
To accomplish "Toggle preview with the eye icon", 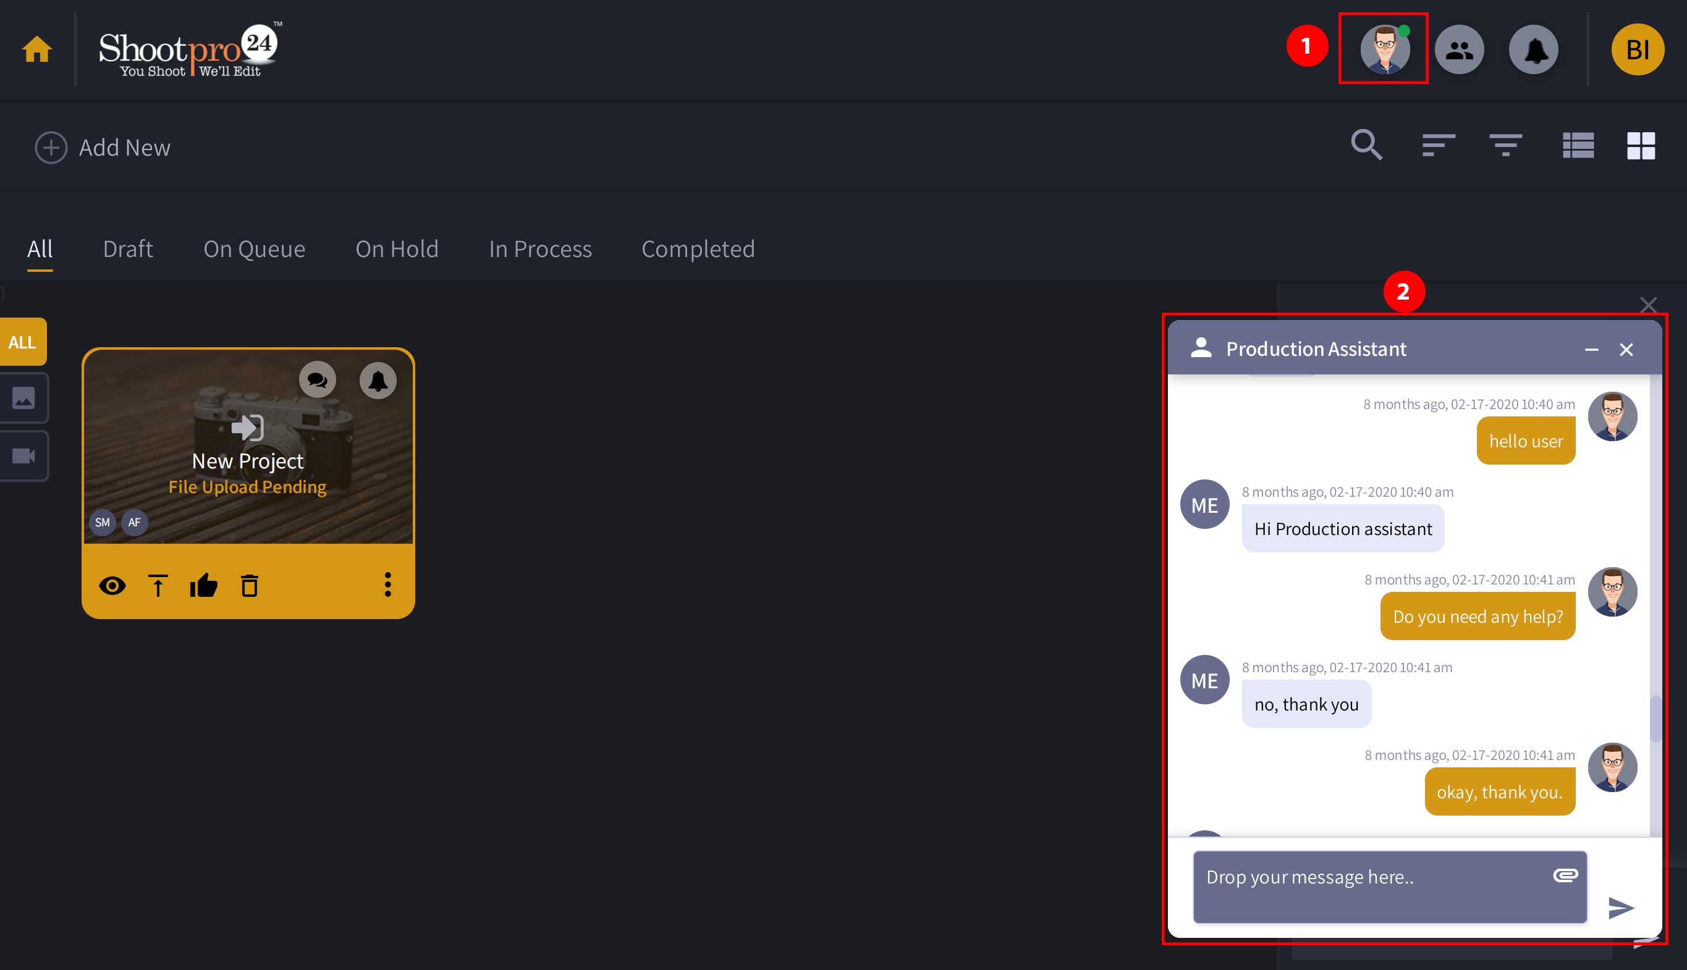I will pyautogui.click(x=112, y=586).
